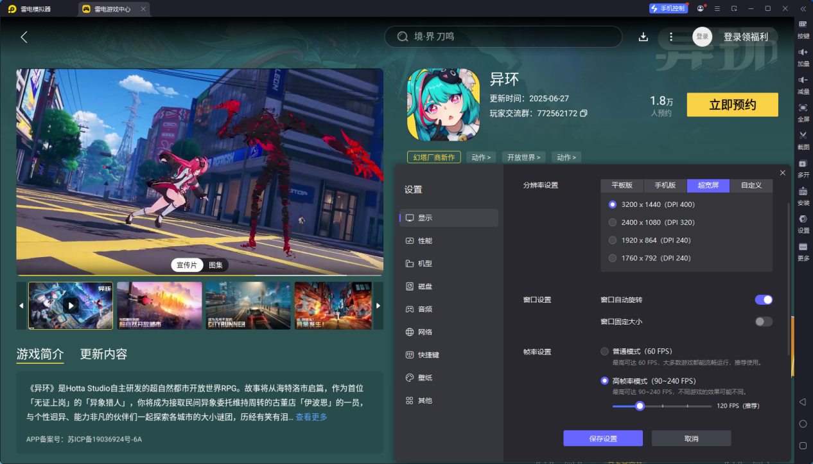813x464 pixels.
Task: Open the three-dot more options menu
Action: [x=671, y=37]
